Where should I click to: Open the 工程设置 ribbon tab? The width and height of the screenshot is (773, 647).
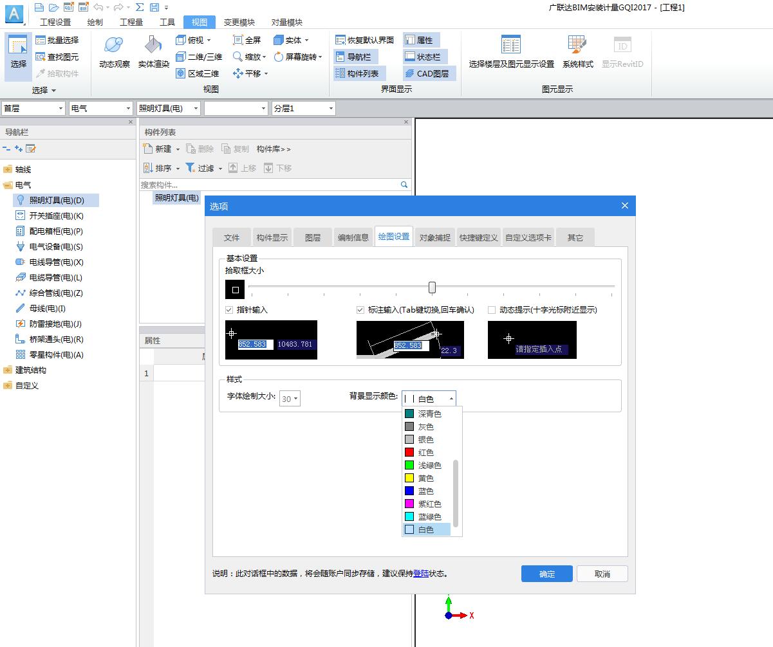click(55, 22)
